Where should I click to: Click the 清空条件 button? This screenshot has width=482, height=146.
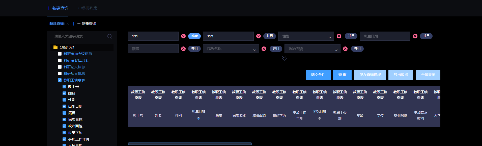click(x=318, y=75)
